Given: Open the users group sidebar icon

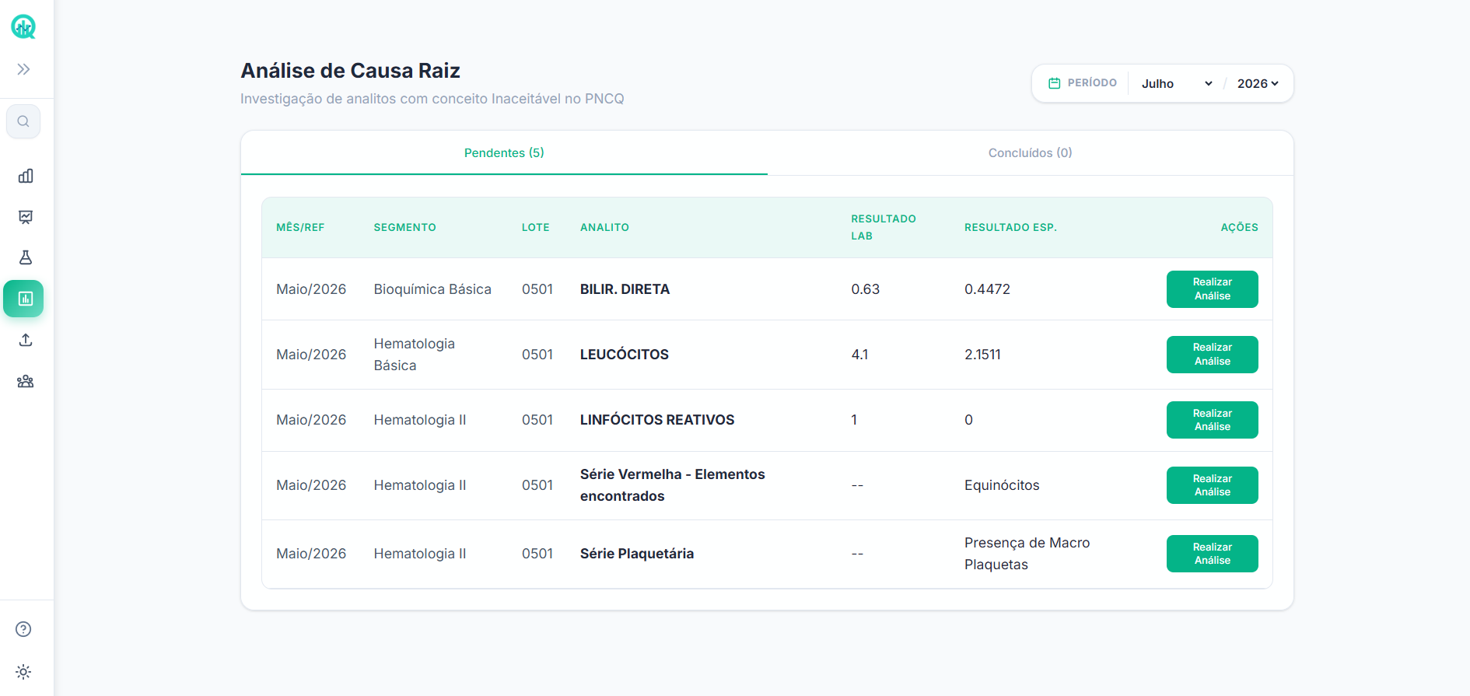Looking at the screenshot, I should 26,381.
